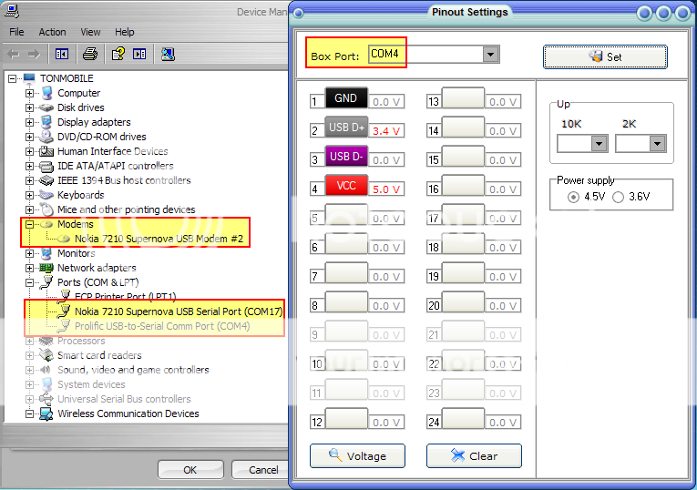Click the gray USB D+ pin 2 button
The image size is (697, 490).
tap(346, 127)
